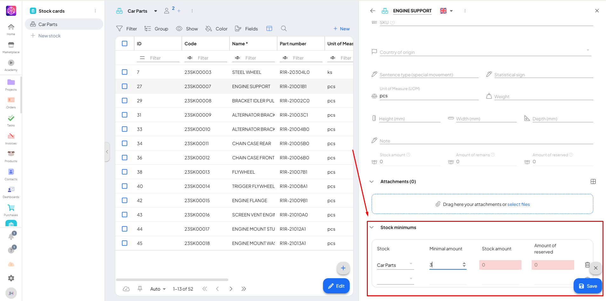Open the language flag dropdown

coord(446,11)
